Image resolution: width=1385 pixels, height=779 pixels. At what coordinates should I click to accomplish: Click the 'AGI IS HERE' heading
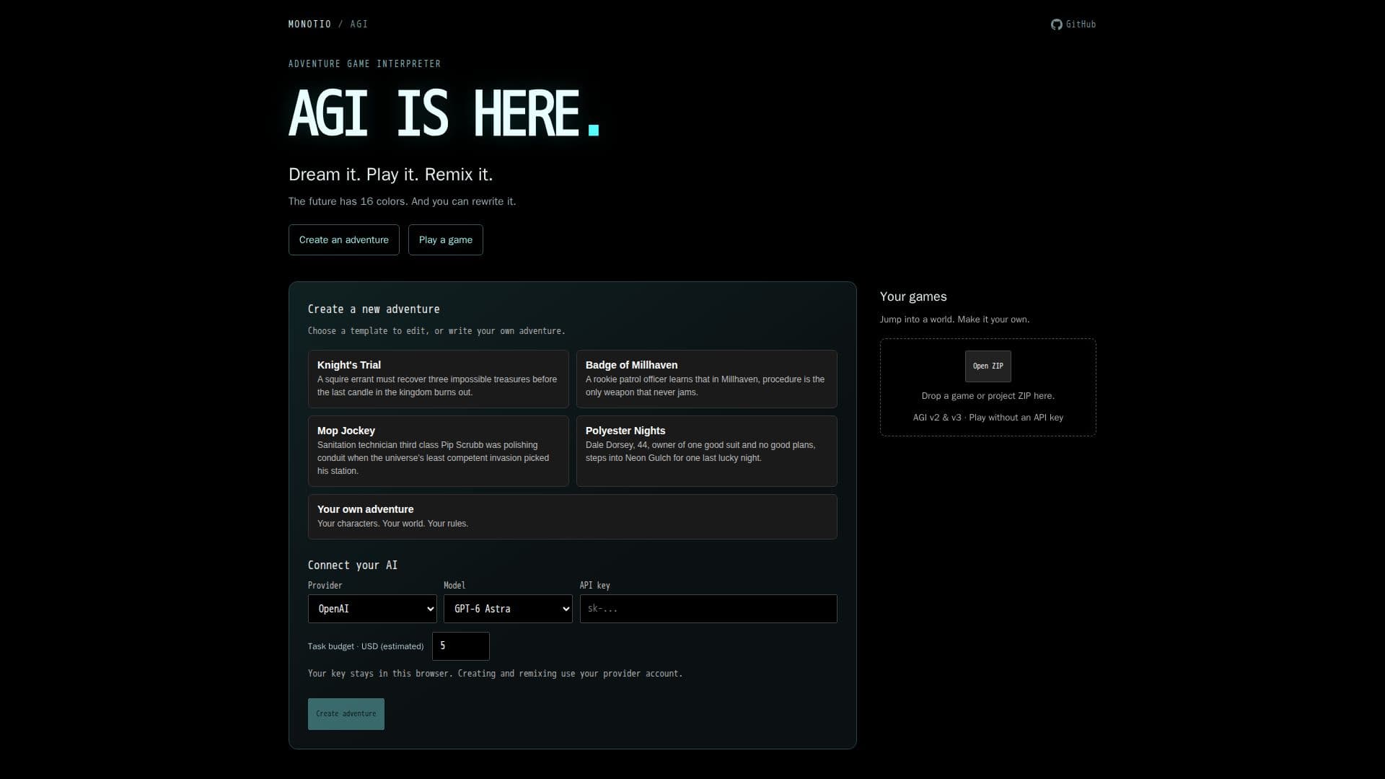(444, 113)
